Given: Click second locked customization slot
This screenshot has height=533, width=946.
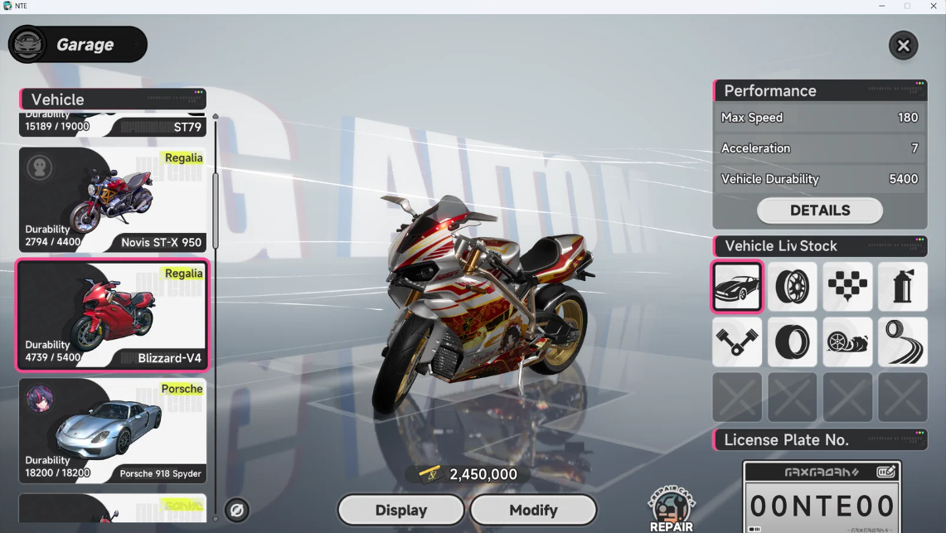Looking at the screenshot, I should tap(792, 397).
